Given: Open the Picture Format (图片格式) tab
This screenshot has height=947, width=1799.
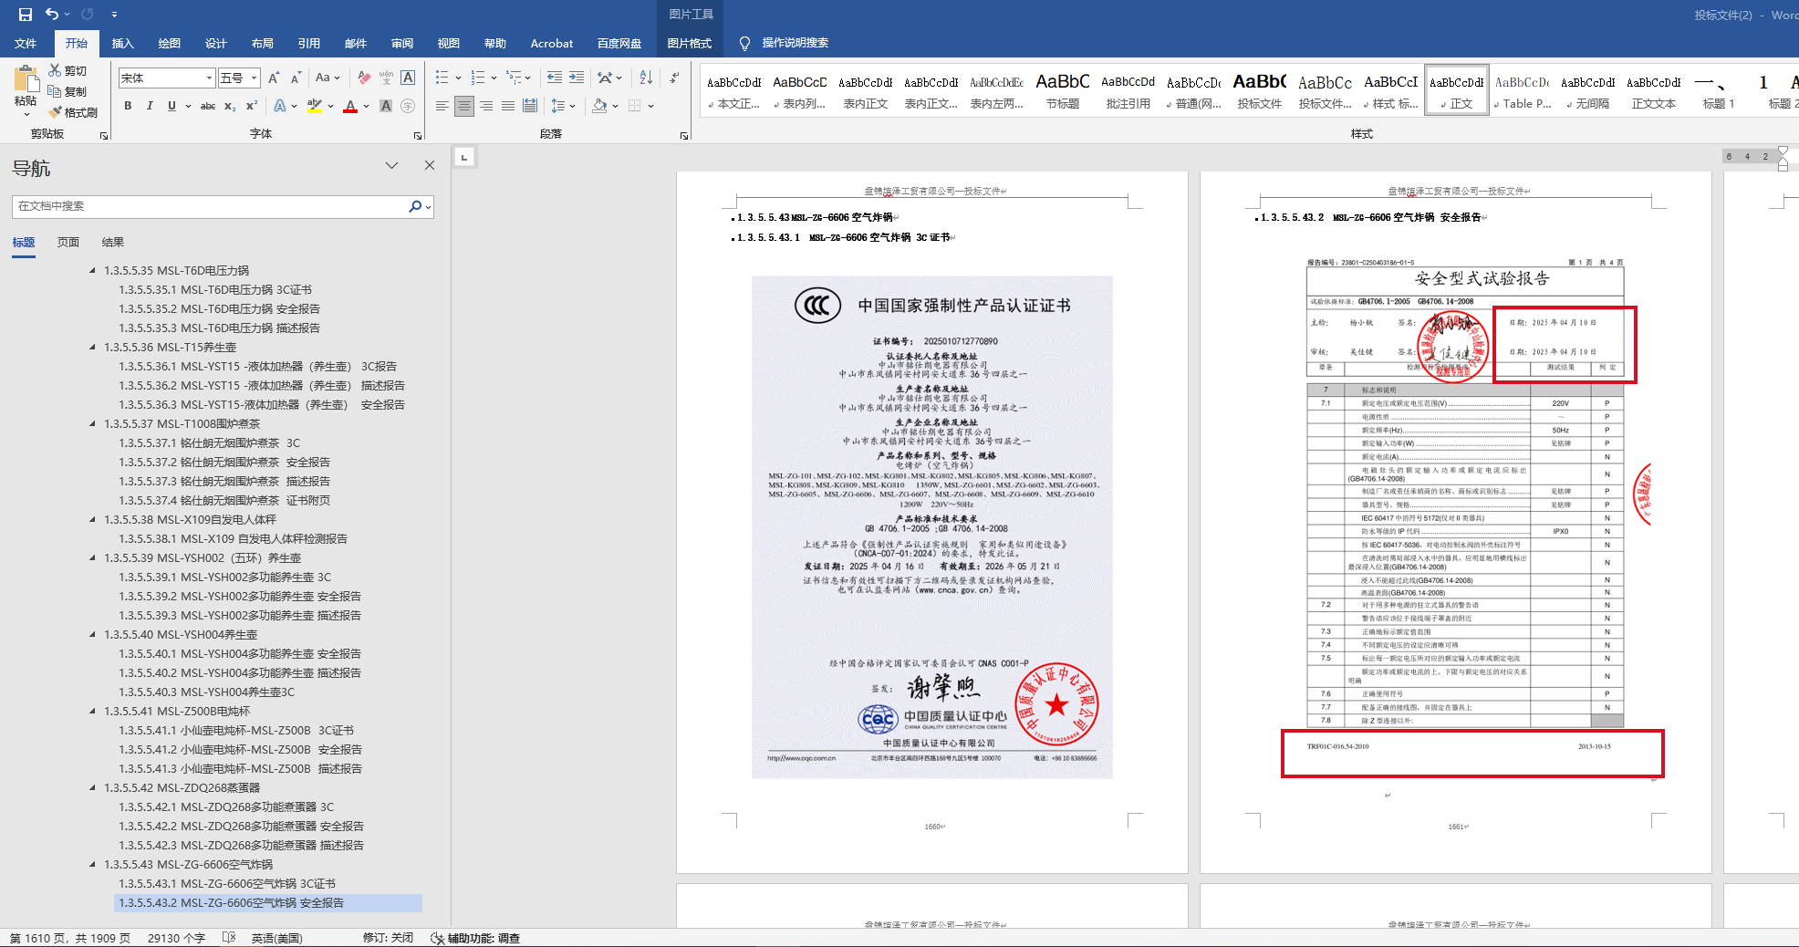Looking at the screenshot, I should pos(690,43).
